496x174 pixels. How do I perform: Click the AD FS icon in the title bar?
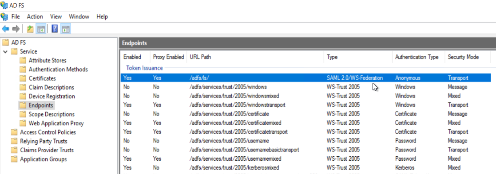4,5
